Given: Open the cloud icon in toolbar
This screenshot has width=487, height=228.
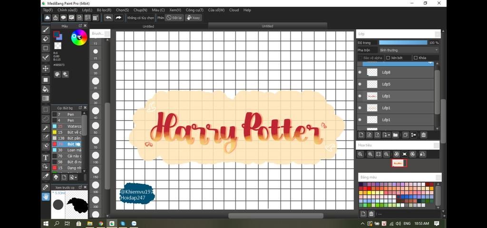Looking at the screenshot, I should pos(47,18).
